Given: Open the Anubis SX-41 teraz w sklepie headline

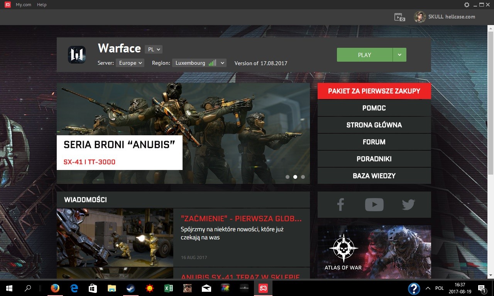Looking at the screenshot, I should click(x=240, y=276).
